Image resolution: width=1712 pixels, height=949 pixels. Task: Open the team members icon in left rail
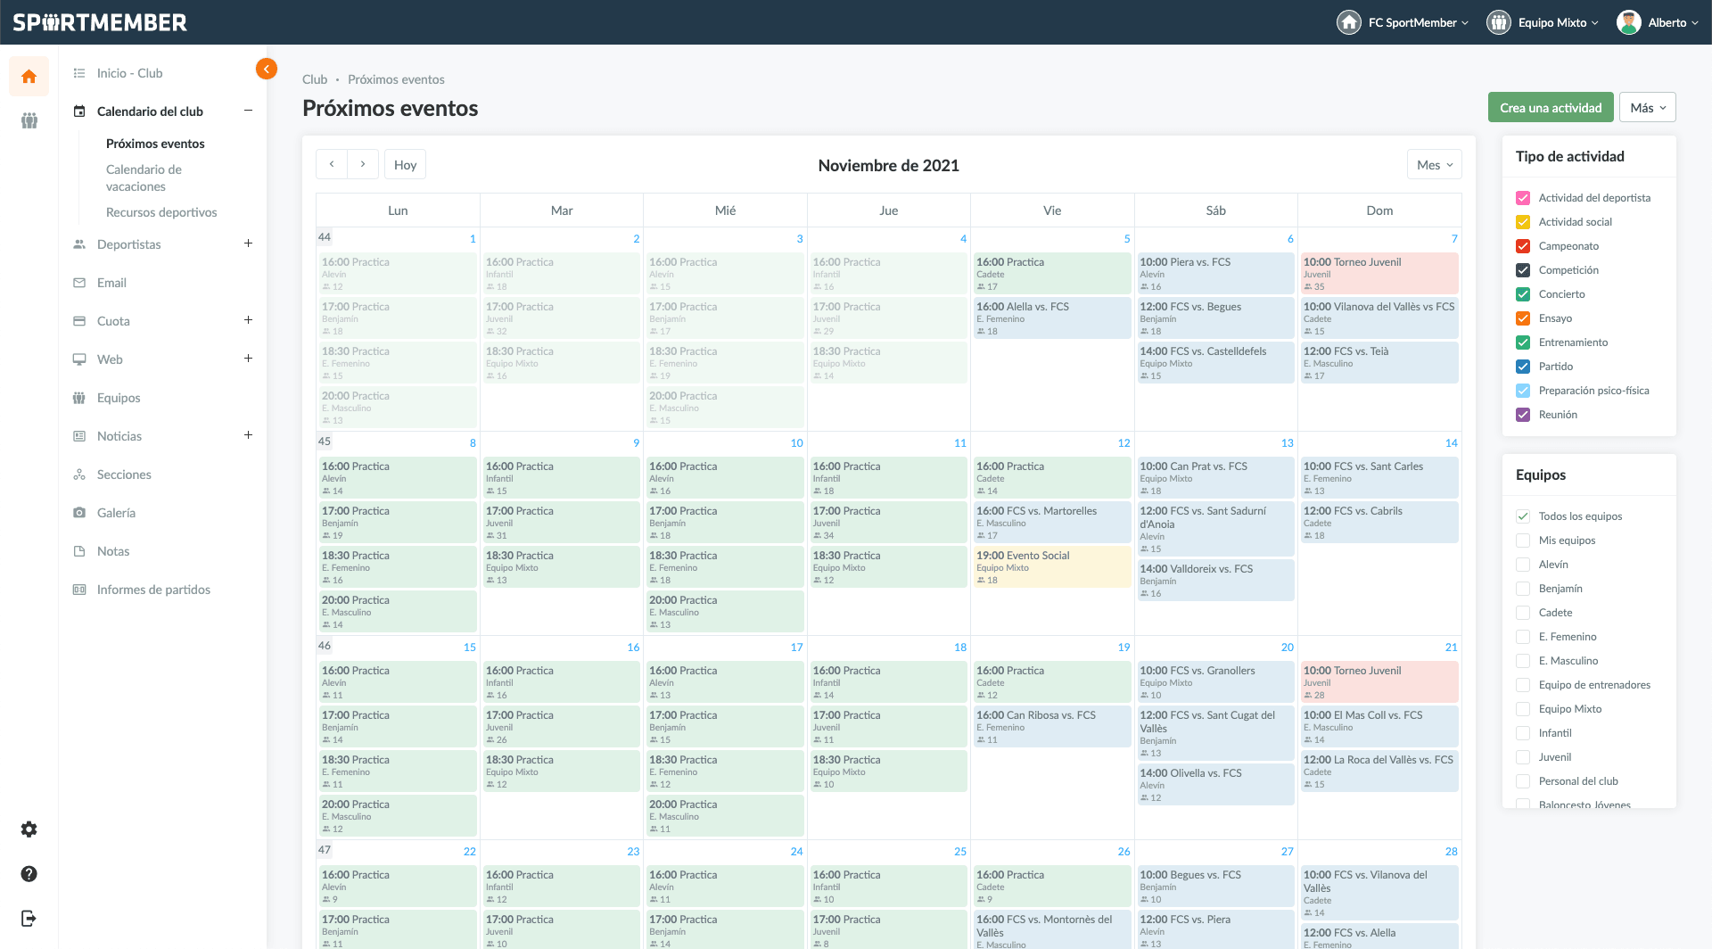coord(29,120)
